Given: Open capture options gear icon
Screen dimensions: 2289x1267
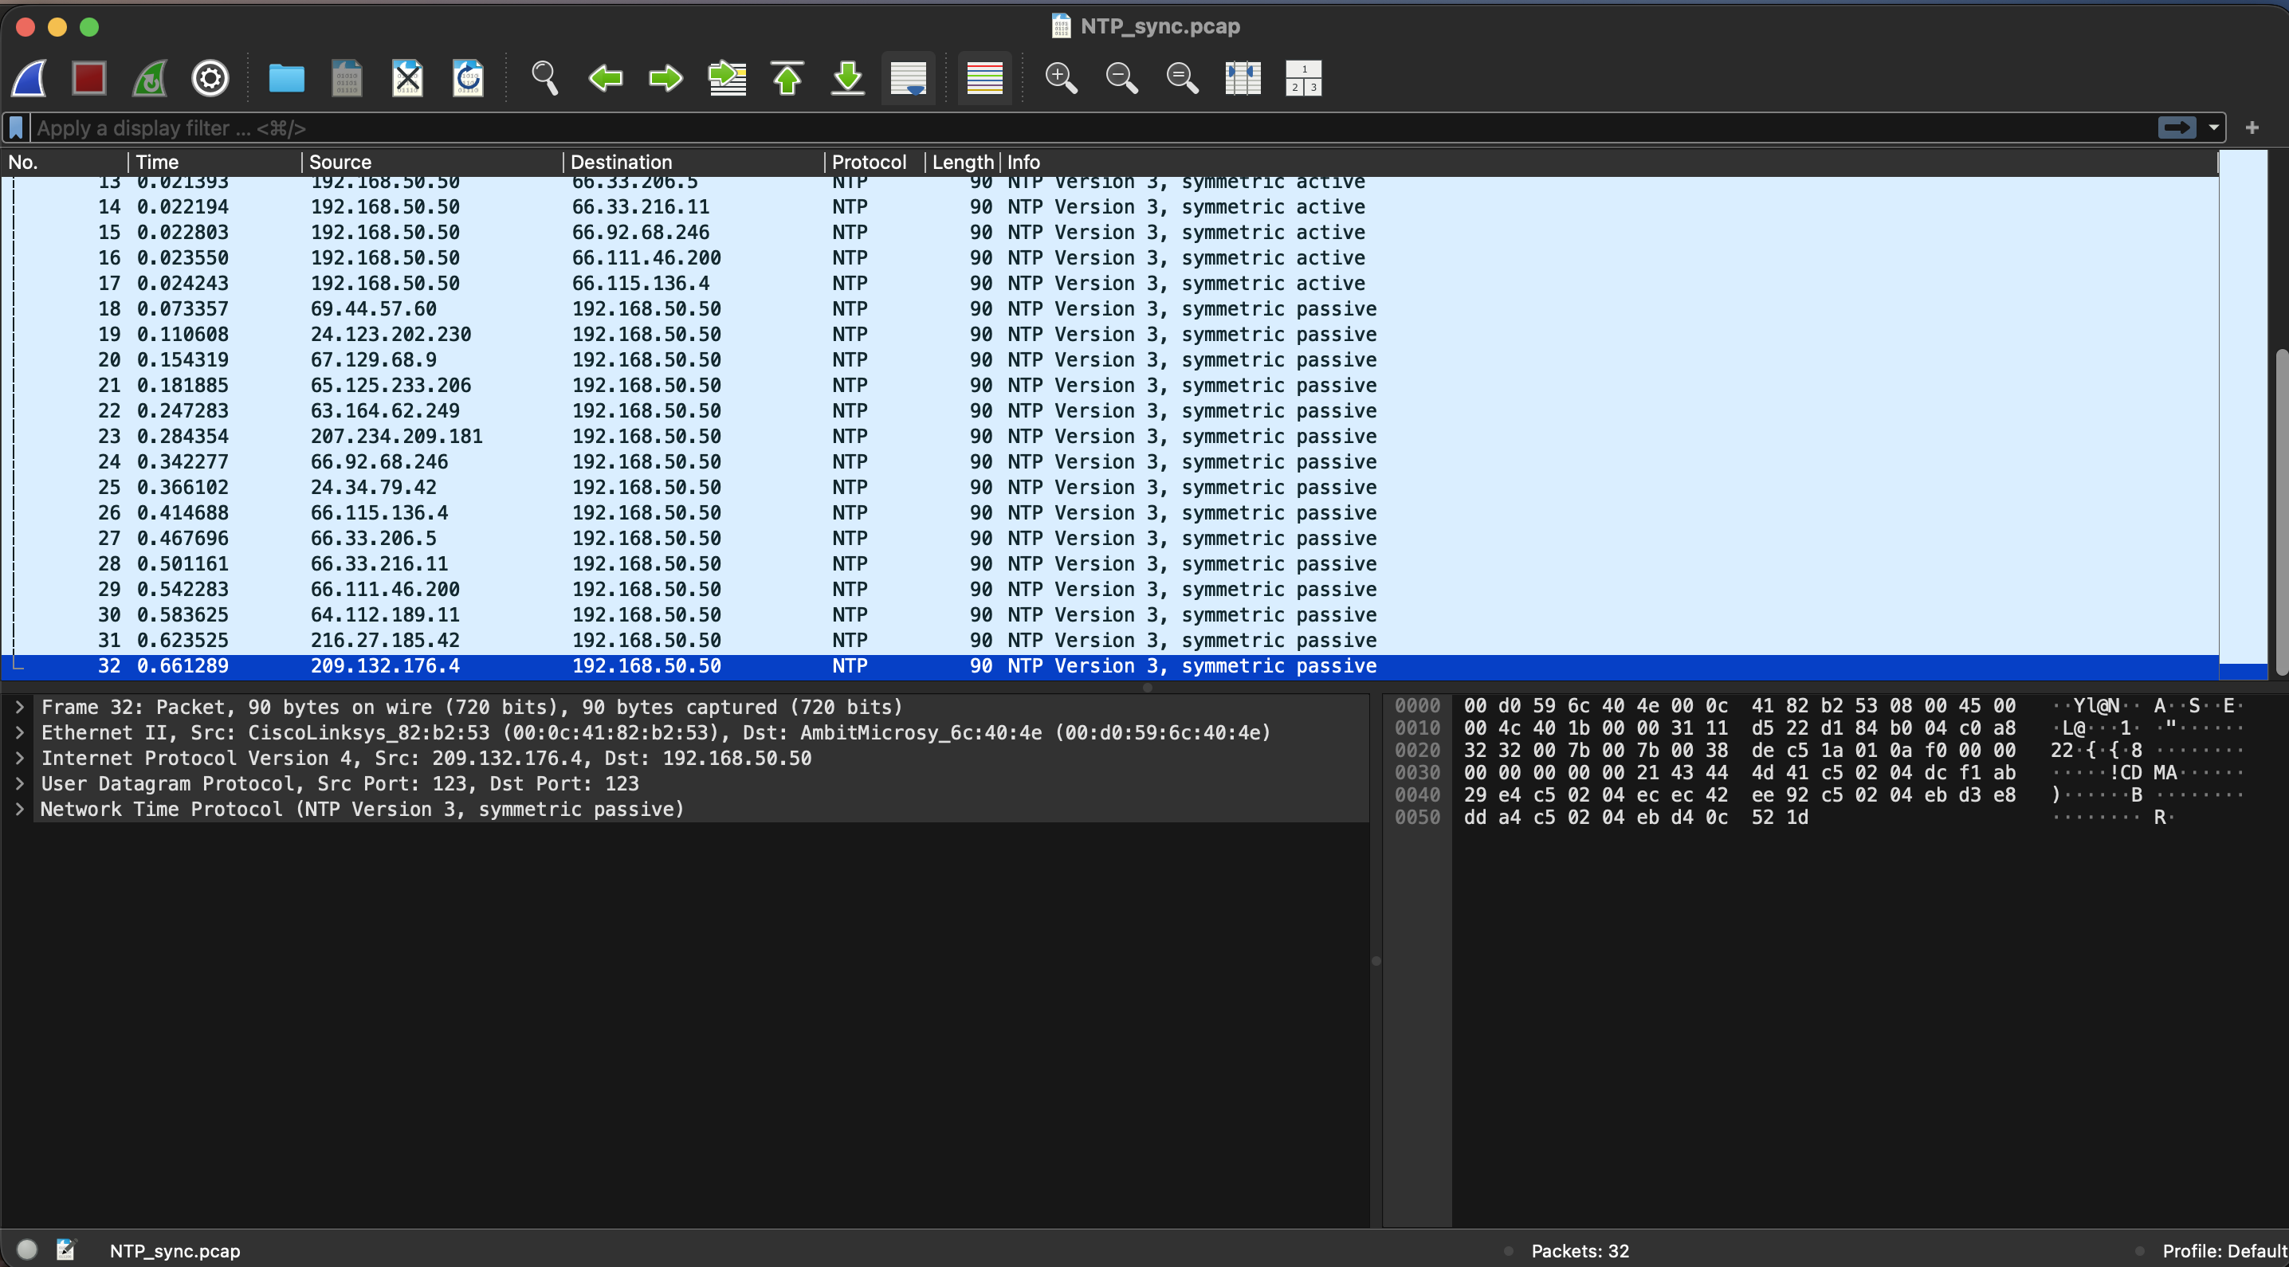Looking at the screenshot, I should (210, 78).
